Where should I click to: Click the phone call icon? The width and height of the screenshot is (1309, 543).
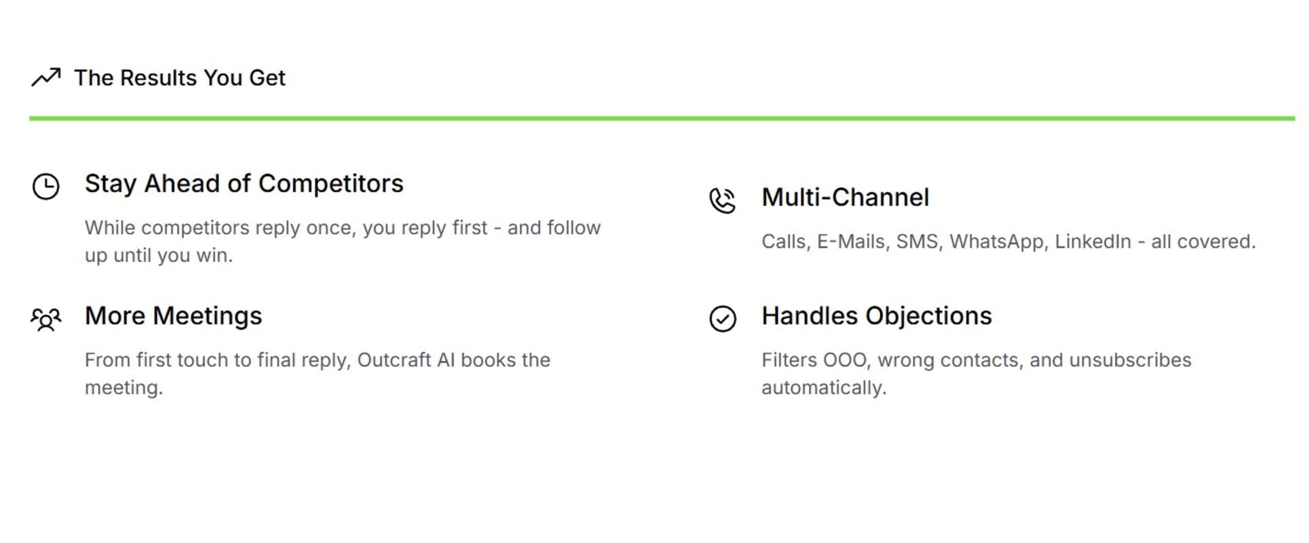(x=722, y=200)
